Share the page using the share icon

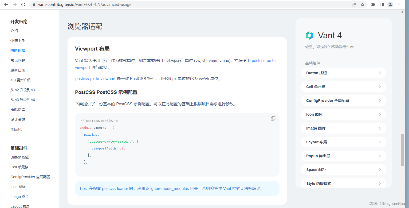[x=354, y=4]
